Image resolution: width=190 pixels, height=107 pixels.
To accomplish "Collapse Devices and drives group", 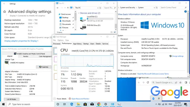I will click(79, 13).
